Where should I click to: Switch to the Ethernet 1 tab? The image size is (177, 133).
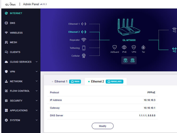61,81
